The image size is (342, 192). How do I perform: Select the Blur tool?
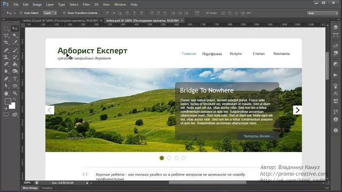point(6,71)
